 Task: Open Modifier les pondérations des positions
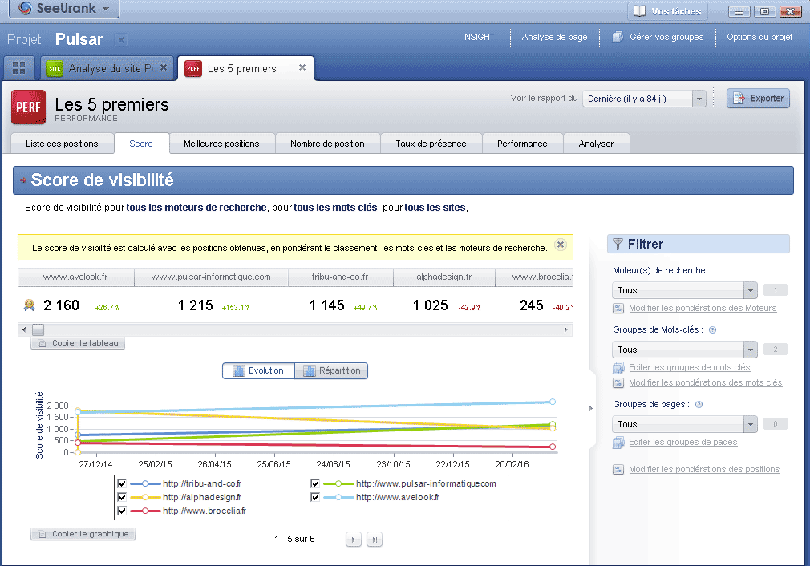[x=704, y=470]
